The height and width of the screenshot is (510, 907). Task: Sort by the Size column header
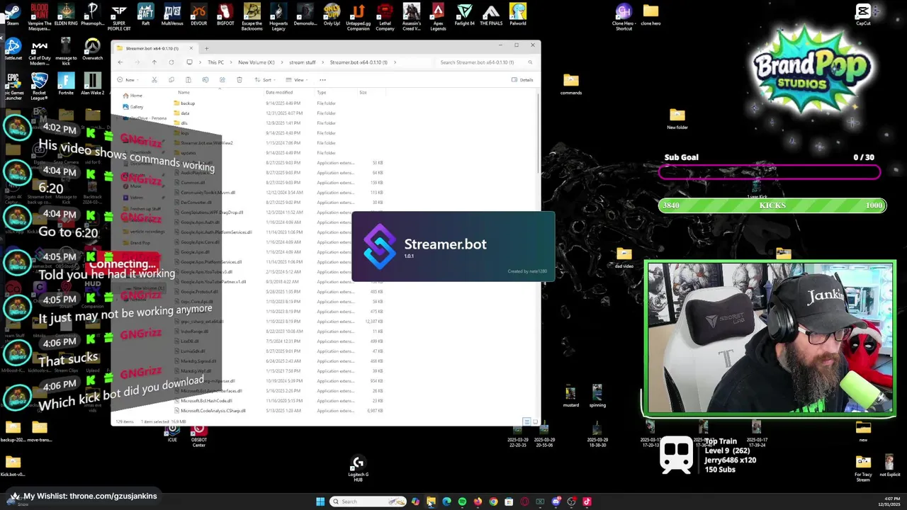(x=363, y=92)
